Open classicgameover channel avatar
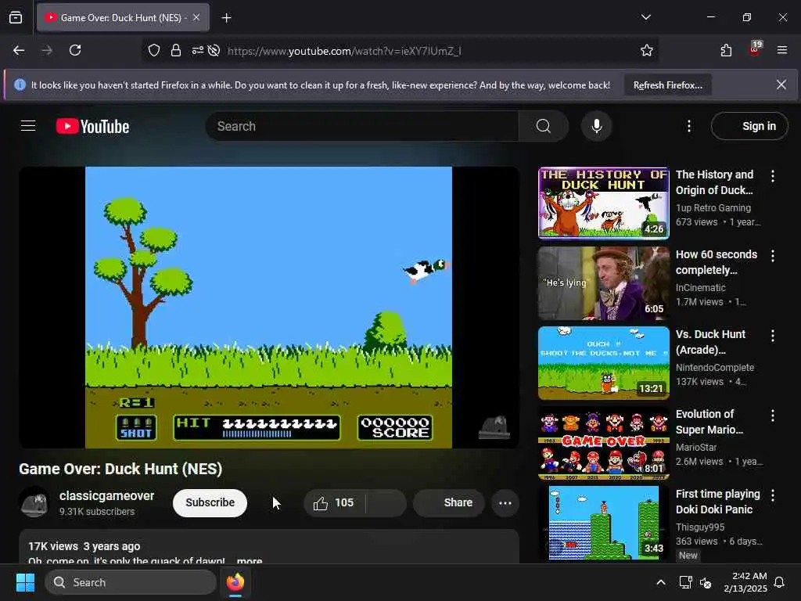801x601 pixels. 34,503
